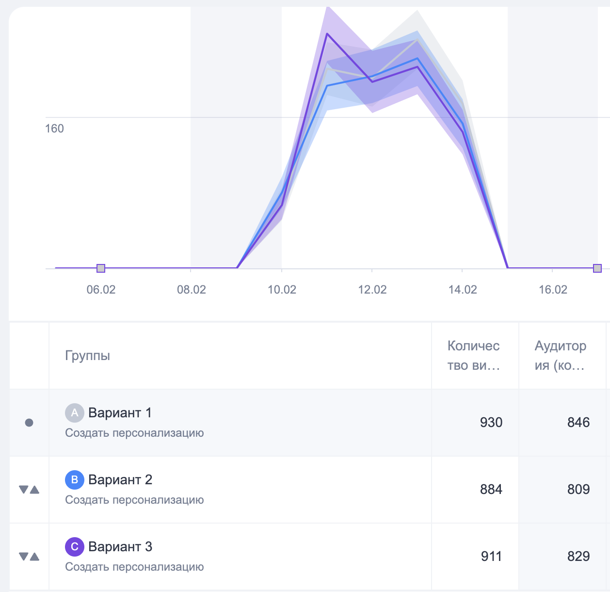Click the down triangle in Вариант 3 row
The height and width of the screenshot is (592, 610).
tap(23, 557)
